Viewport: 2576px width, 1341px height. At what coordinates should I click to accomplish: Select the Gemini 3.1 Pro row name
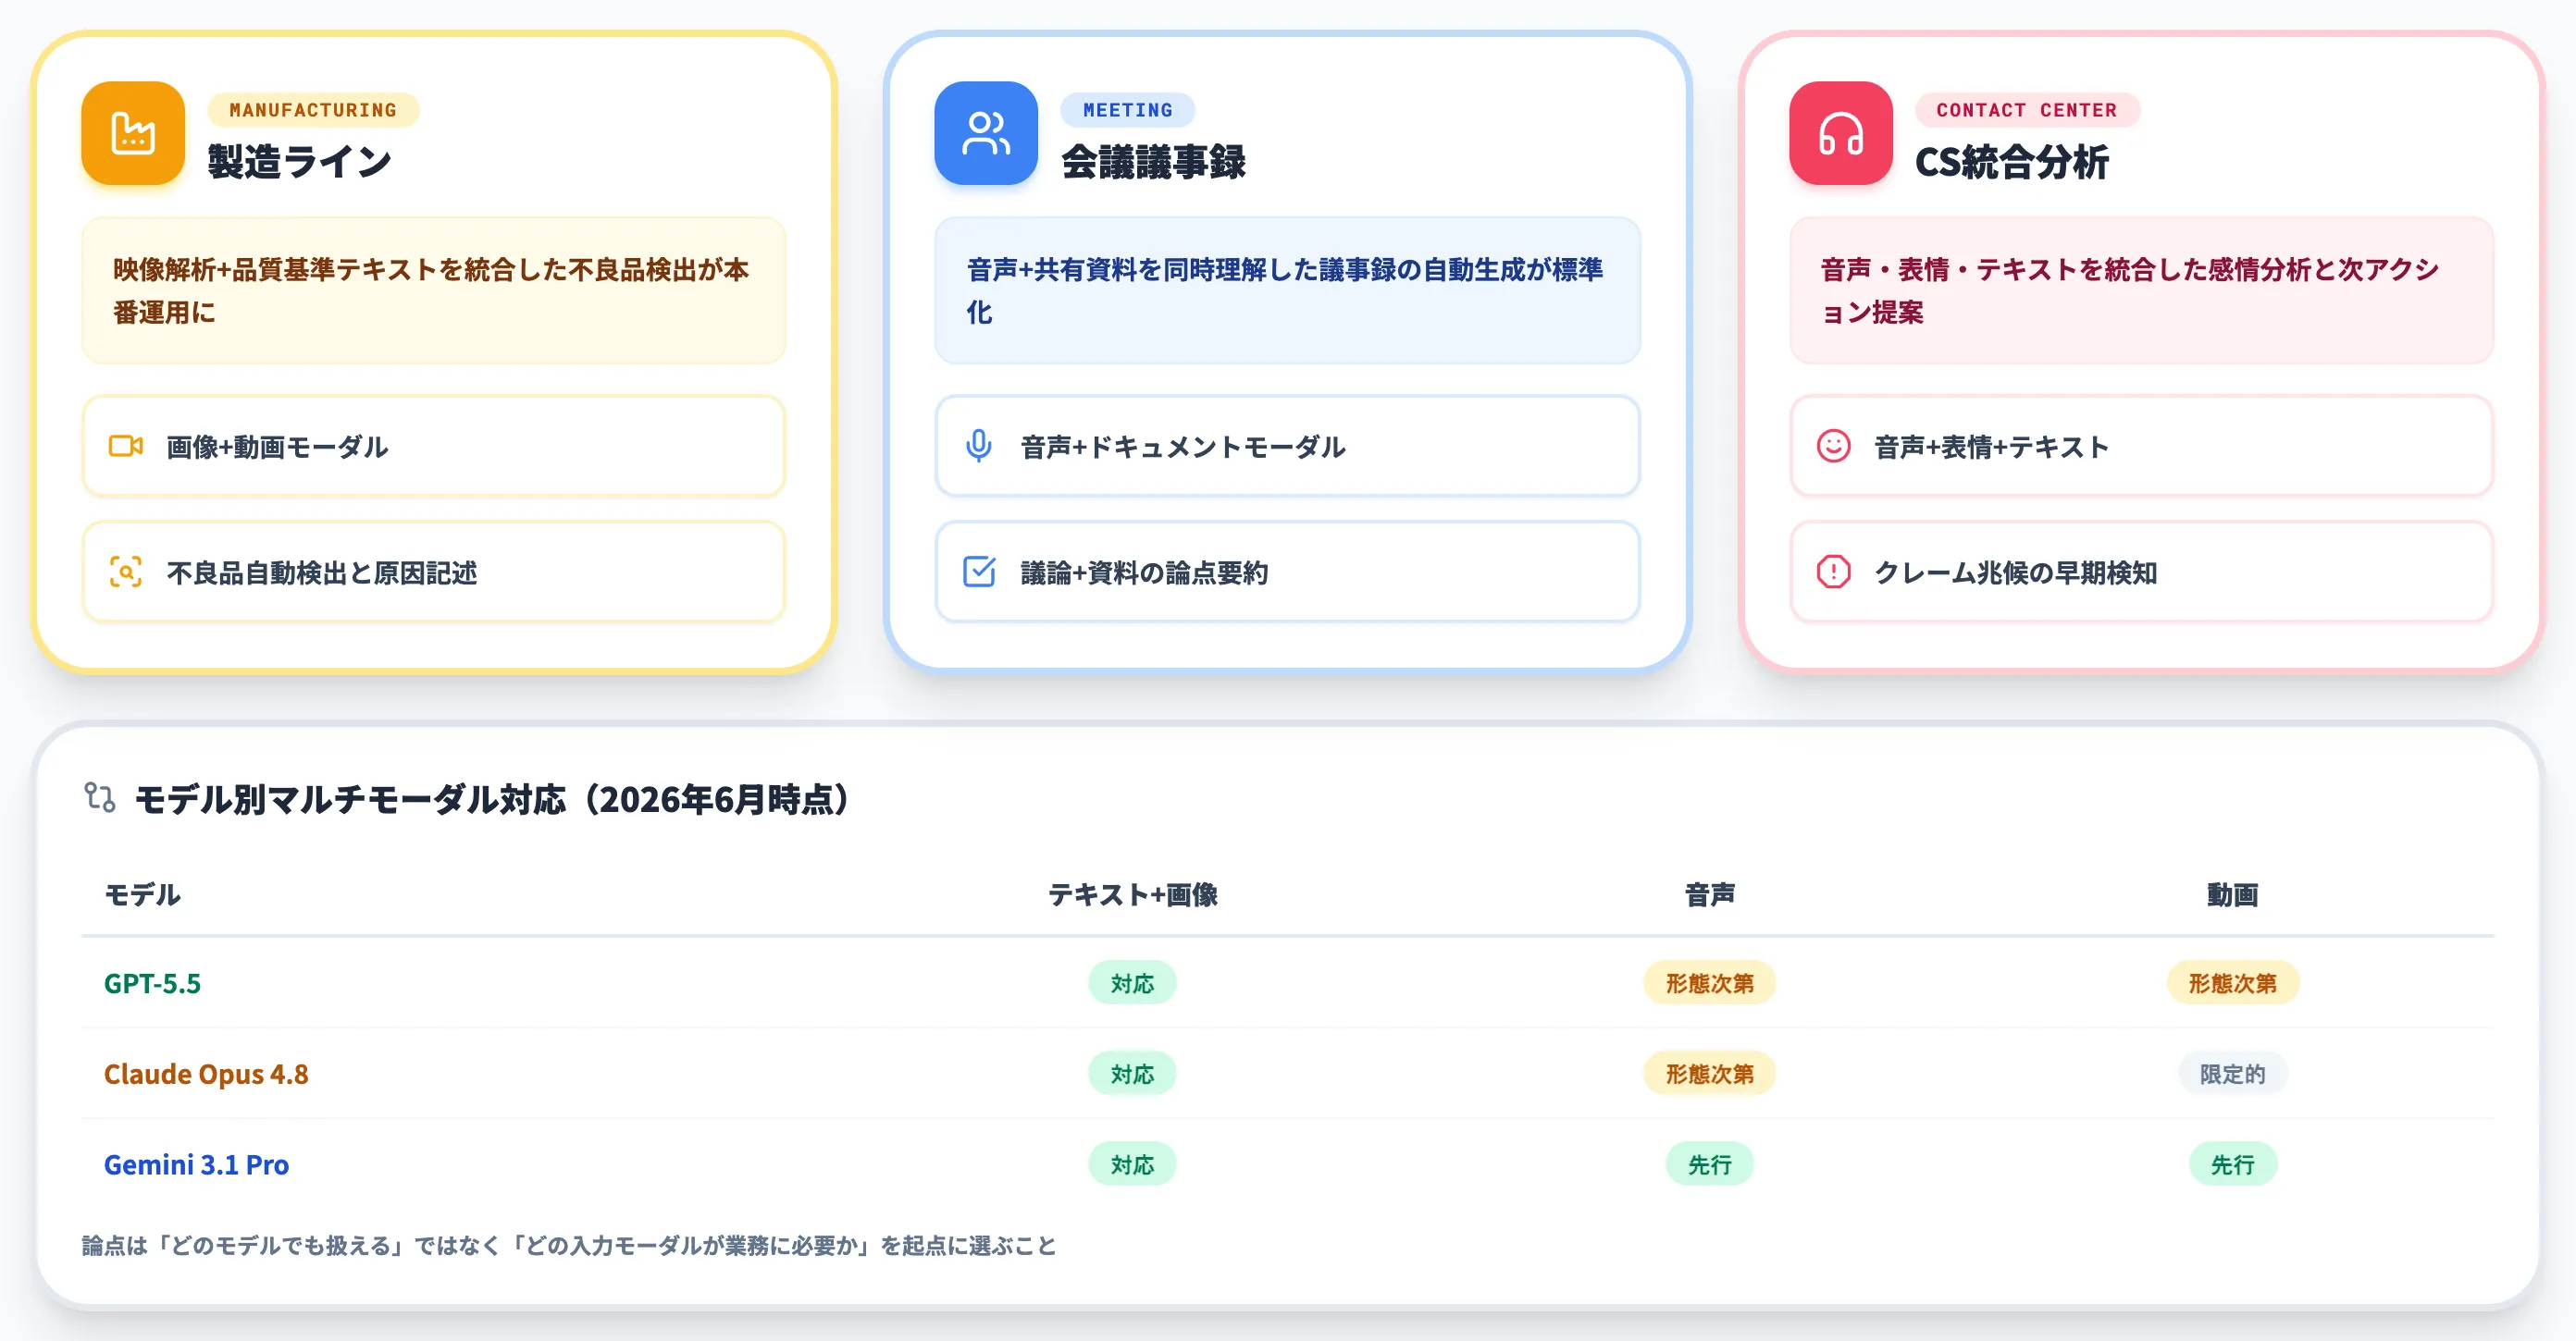[x=196, y=1165]
